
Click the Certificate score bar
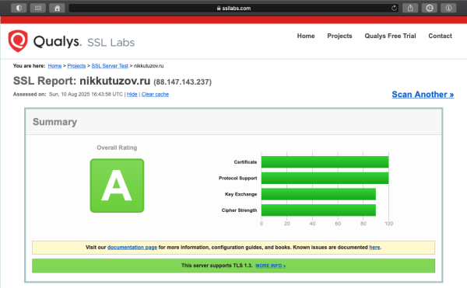pyautogui.click(x=325, y=162)
